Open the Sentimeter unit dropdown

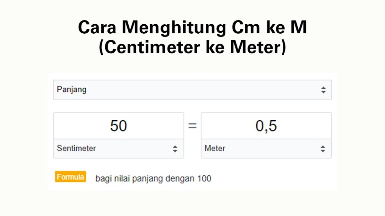pos(119,148)
